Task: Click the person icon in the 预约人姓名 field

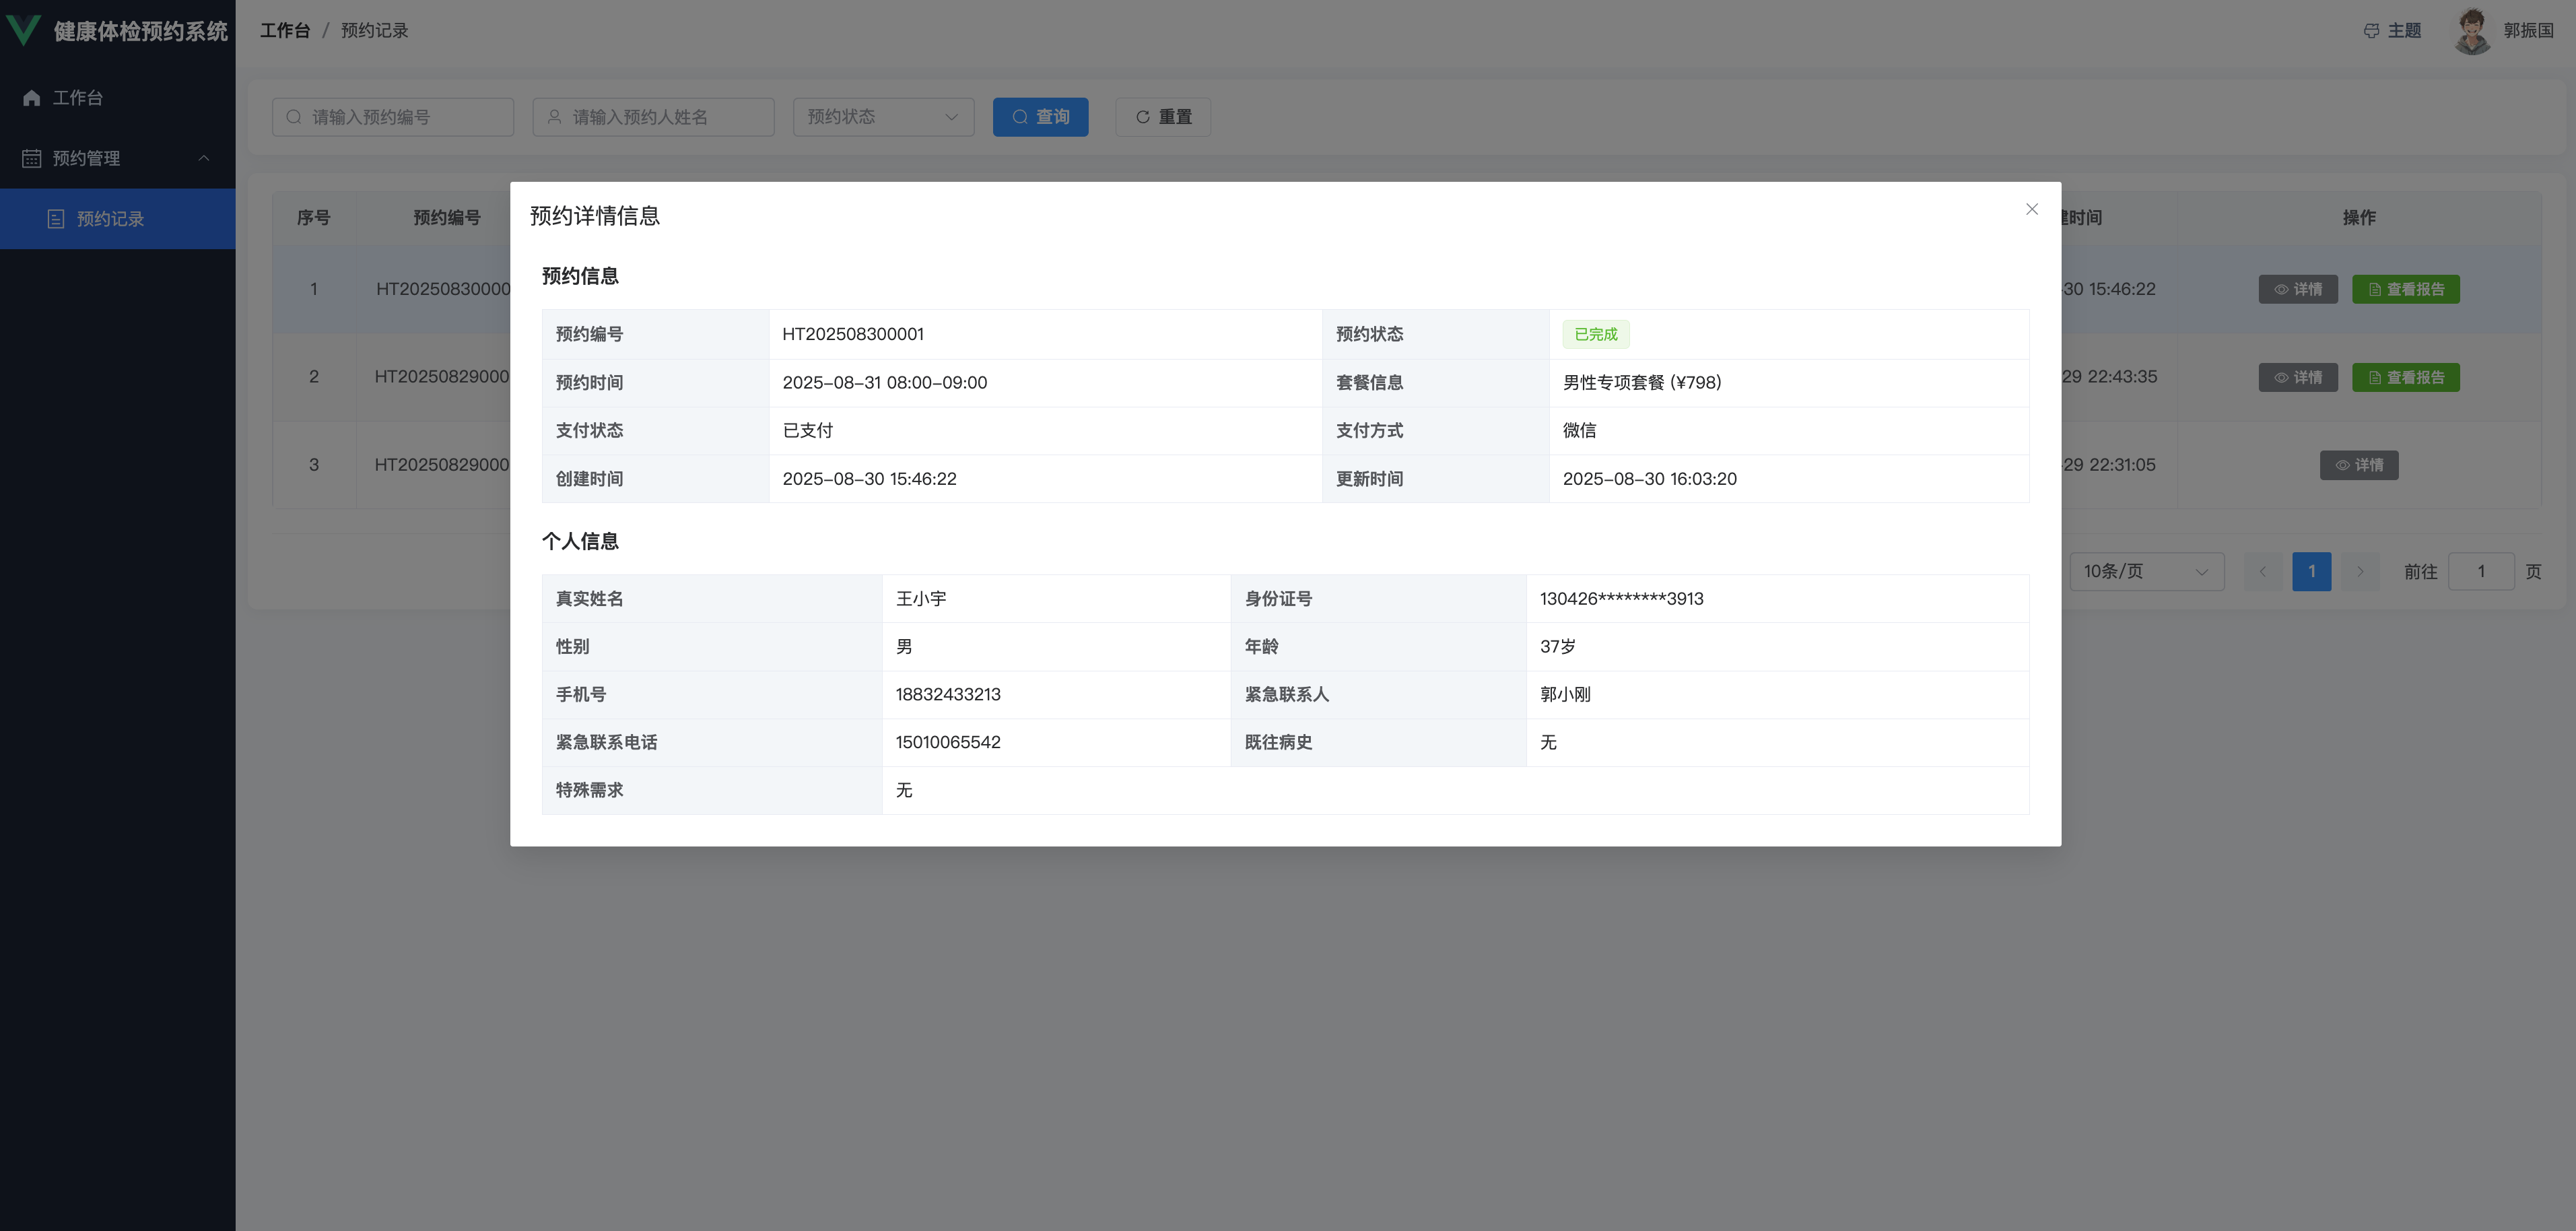Action: click(x=554, y=117)
